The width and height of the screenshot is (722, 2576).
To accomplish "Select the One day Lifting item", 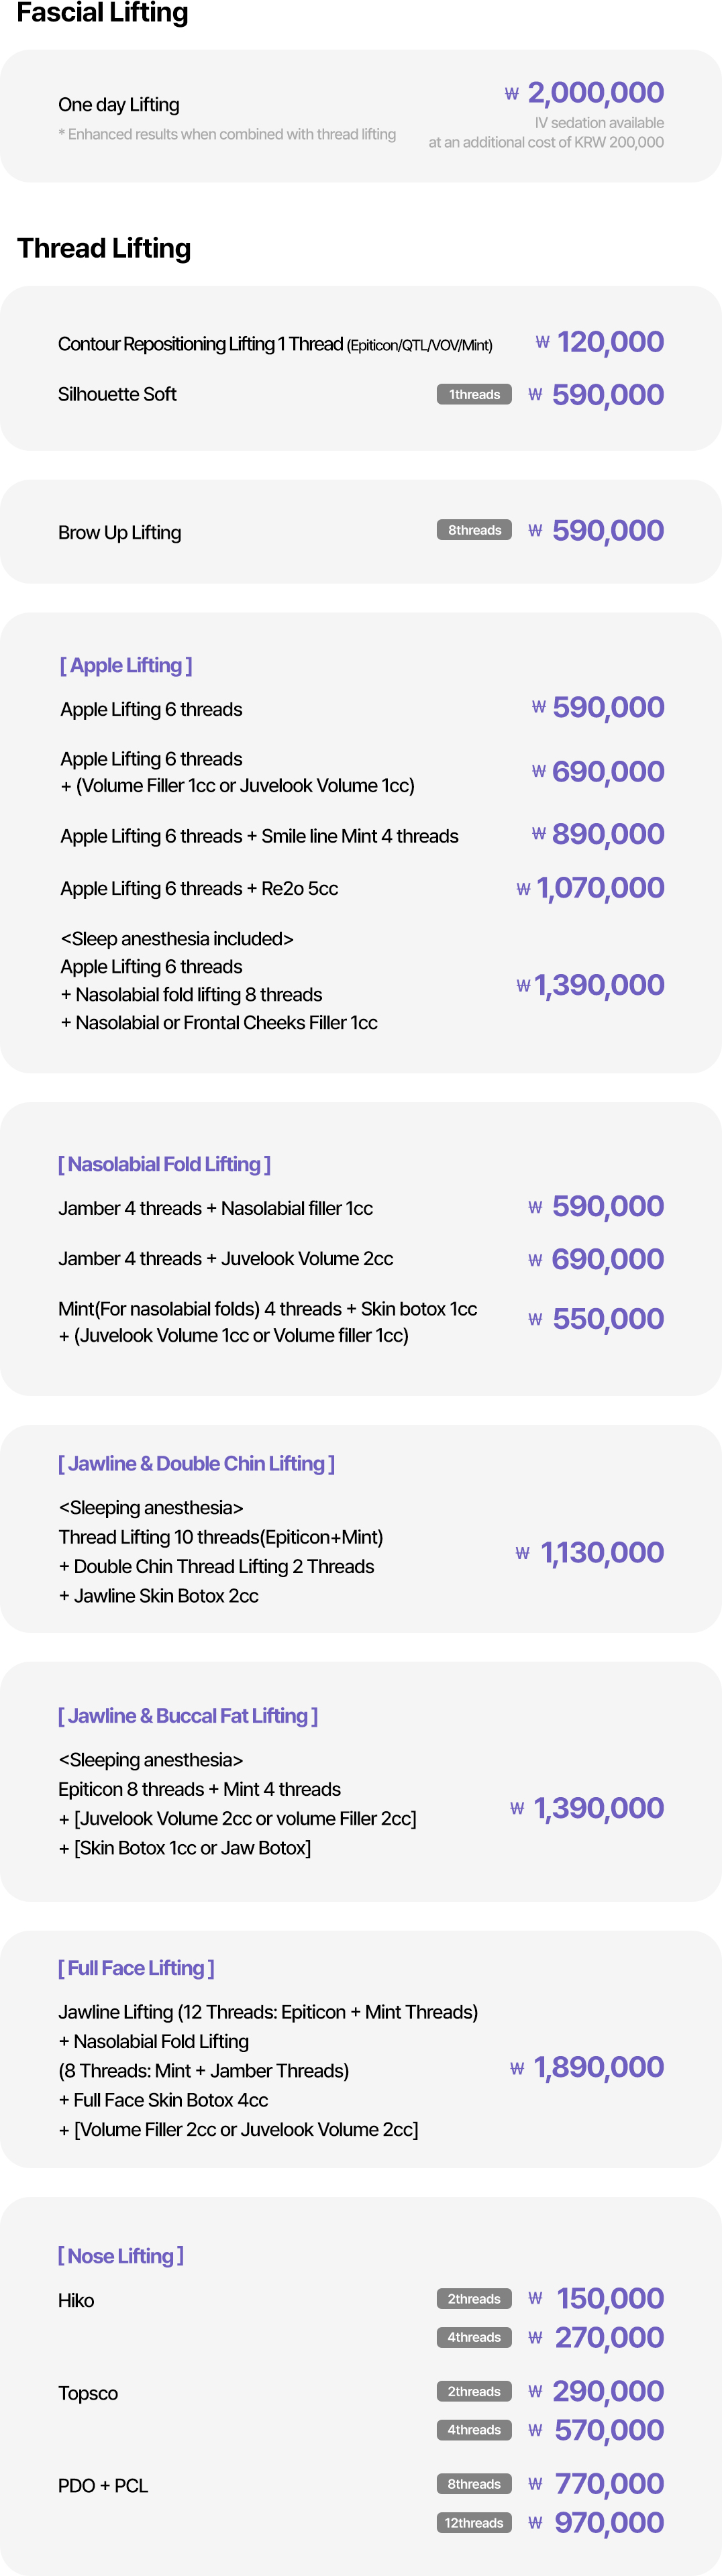I will pos(119,104).
